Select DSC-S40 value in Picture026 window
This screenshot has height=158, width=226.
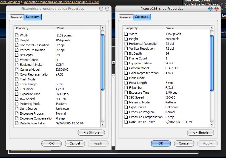171,68
